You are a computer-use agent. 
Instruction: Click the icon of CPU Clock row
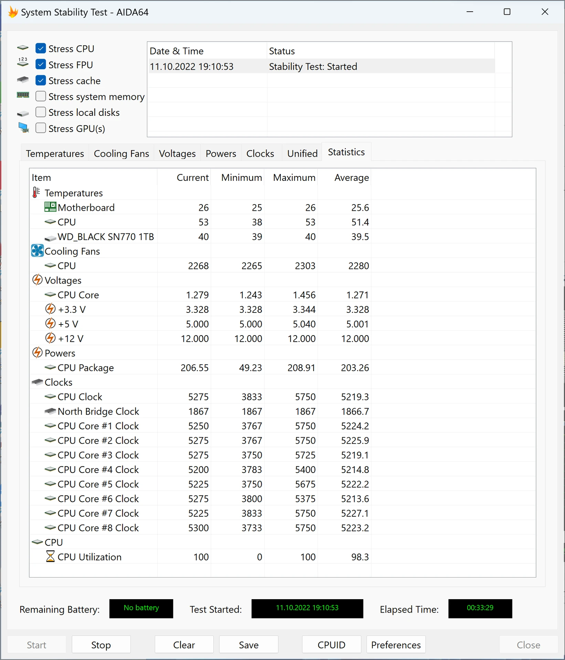click(x=50, y=396)
